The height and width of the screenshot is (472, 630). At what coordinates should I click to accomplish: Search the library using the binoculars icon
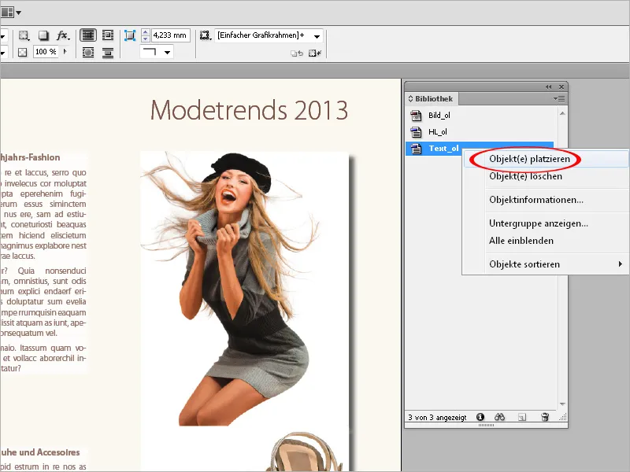pos(500,419)
